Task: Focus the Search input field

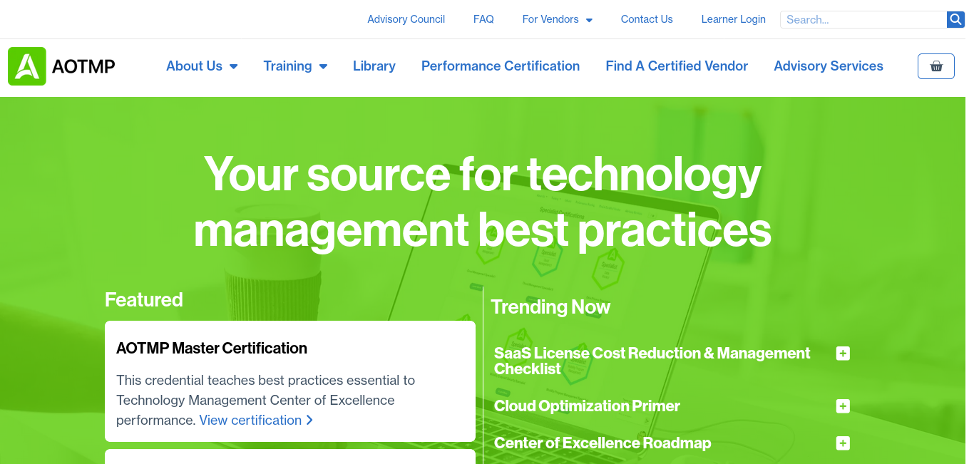Action: 863,19
